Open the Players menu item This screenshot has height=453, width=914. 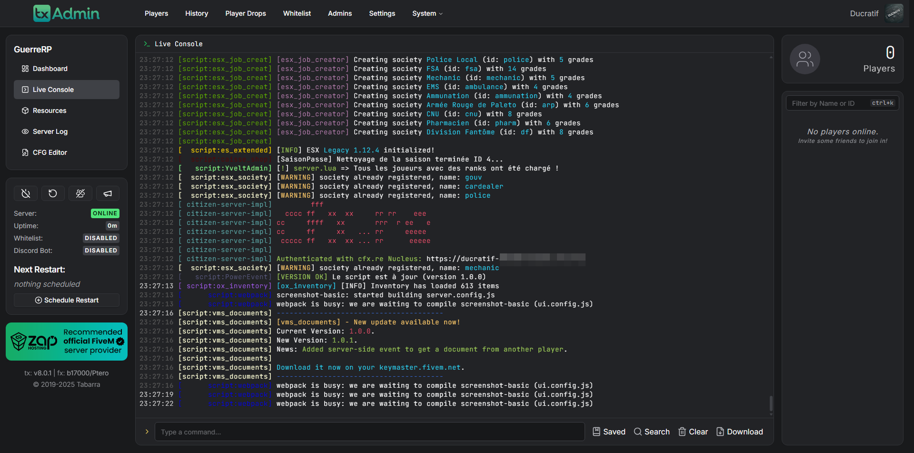(x=156, y=13)
